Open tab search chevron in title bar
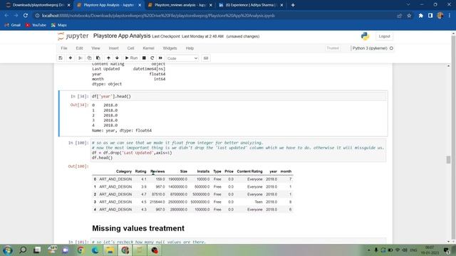 coord(408,5)
